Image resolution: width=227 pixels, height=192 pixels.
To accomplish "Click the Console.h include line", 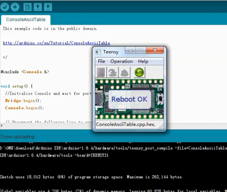I will [x=25, y=72].
